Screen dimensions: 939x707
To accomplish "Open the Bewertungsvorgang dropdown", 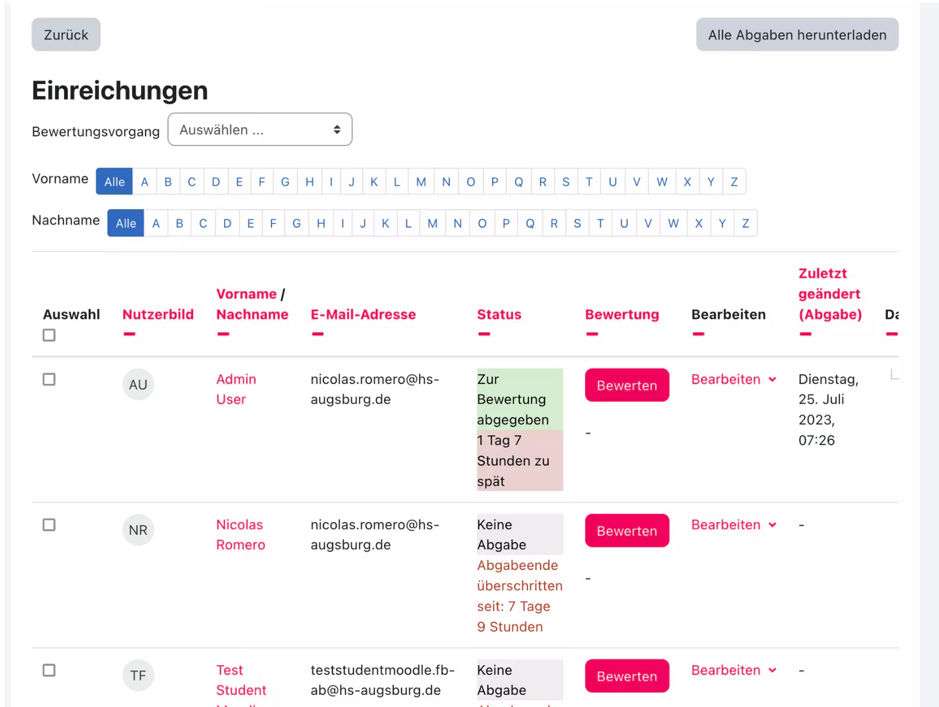I will [260, 130].
